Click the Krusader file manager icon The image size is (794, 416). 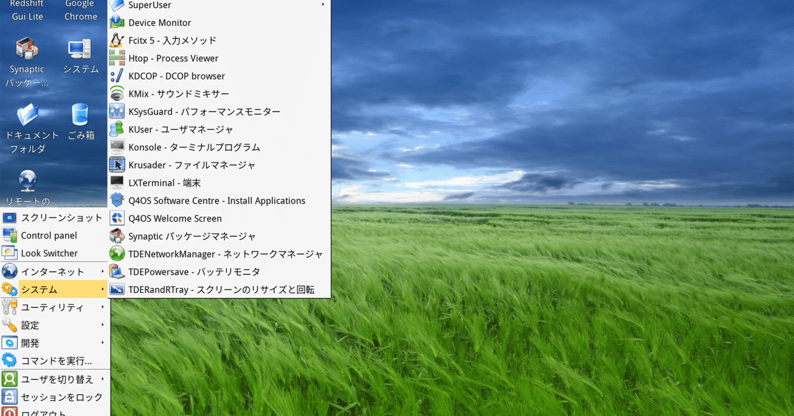[x=117, y=165]
